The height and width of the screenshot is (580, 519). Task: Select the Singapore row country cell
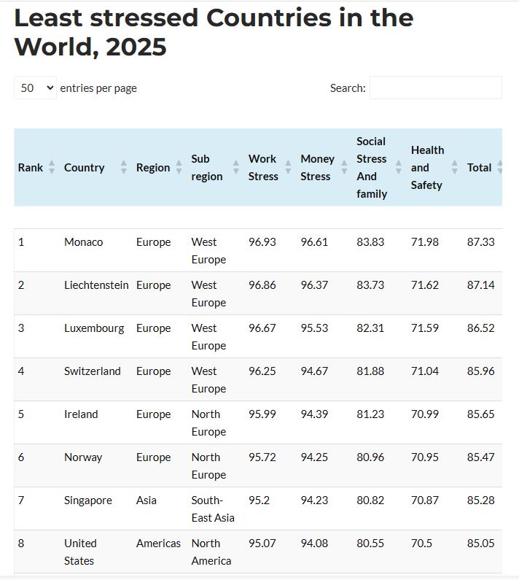[x=88, y=500]
